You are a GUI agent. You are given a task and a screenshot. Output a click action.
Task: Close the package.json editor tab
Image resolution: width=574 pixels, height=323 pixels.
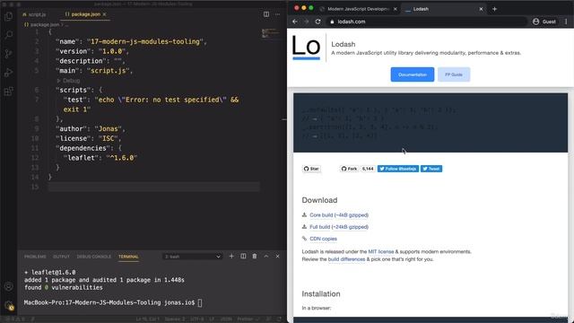(x=104, y=14)
